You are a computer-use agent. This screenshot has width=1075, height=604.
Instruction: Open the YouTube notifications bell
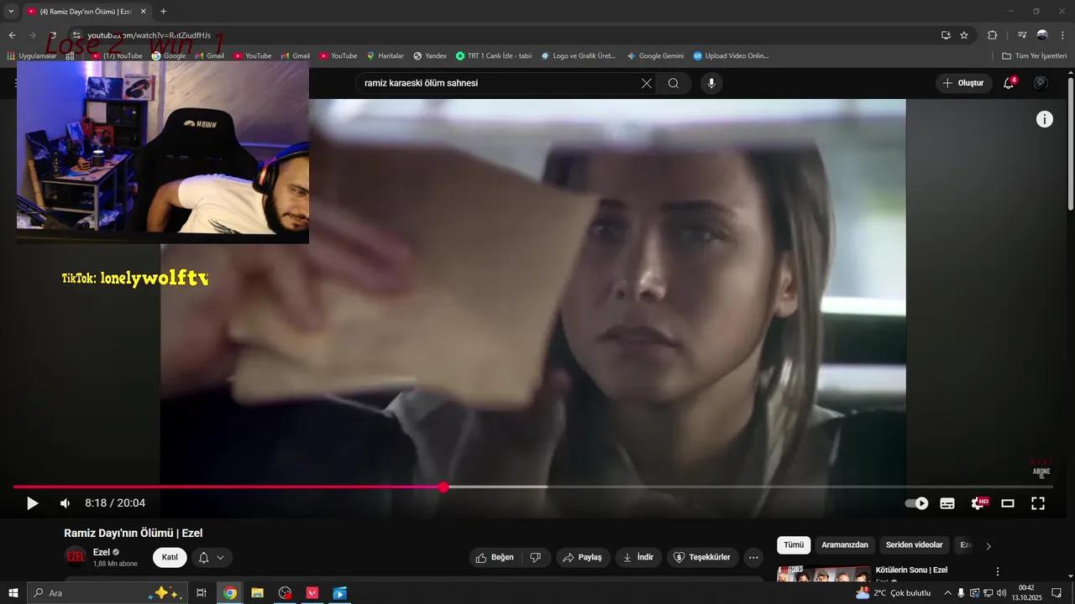(x=1009, y=83)
